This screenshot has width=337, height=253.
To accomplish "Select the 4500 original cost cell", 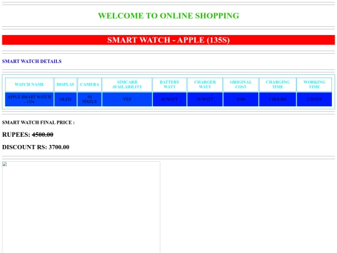I will (x=241, y=99).
